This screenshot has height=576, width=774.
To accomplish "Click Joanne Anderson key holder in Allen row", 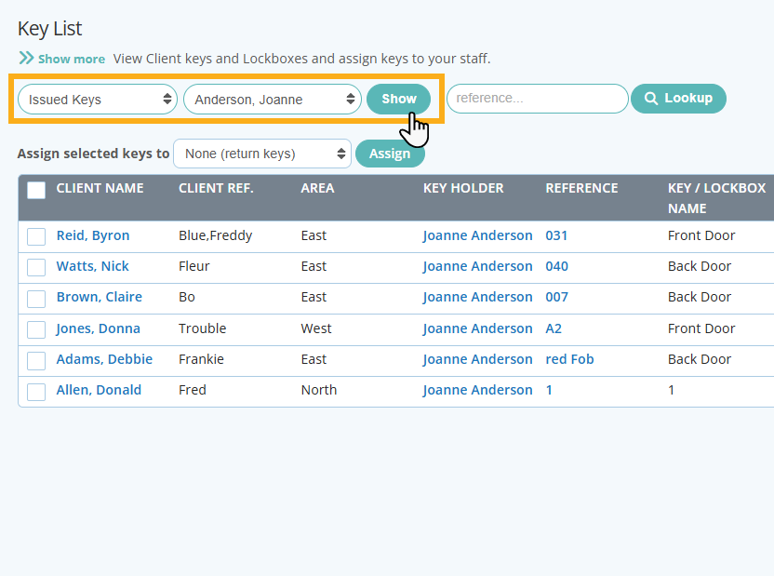I will point(477,390).
